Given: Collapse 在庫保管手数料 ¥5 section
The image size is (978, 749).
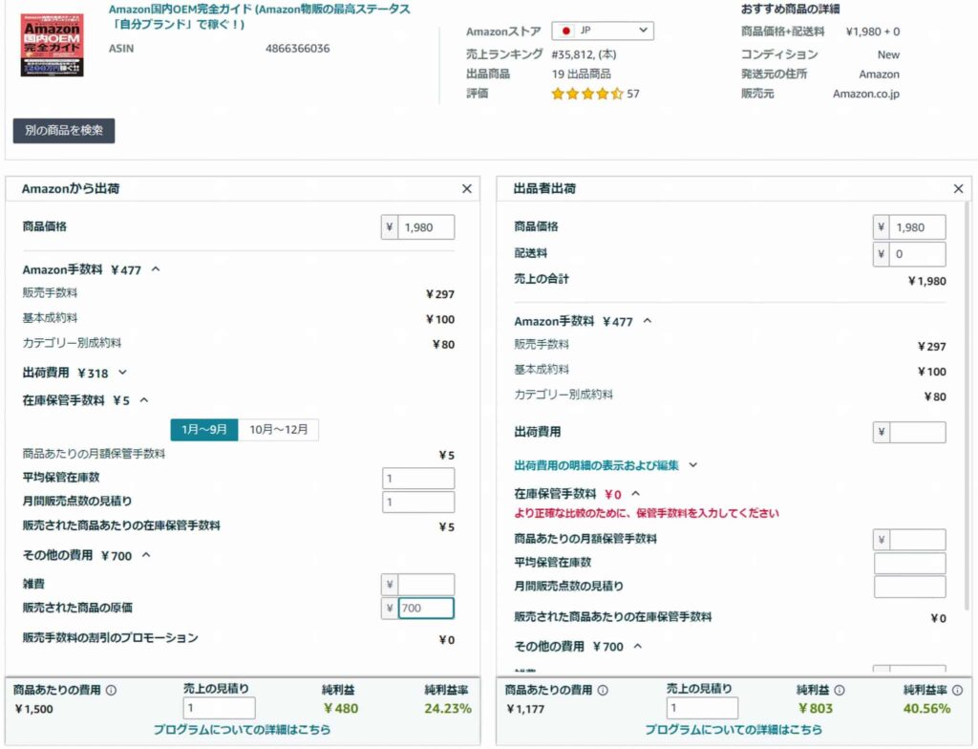Looking at the screenshot, I should pyautogui.click(x=144, y=400).
